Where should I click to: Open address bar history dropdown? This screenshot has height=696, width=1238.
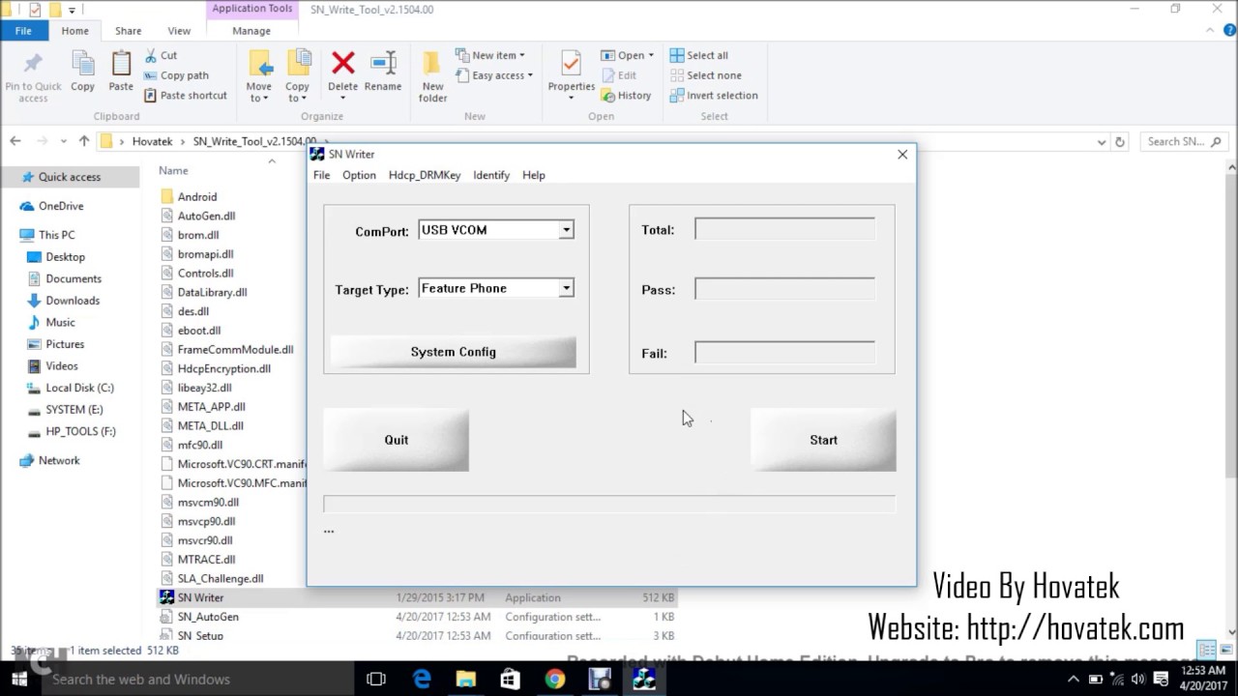tap(1102, 141)
